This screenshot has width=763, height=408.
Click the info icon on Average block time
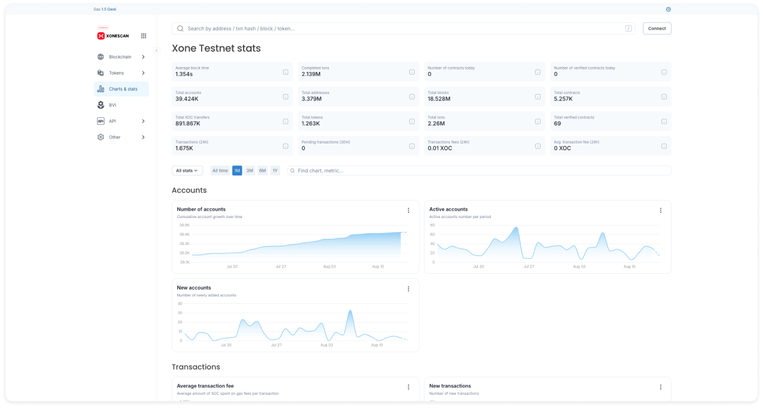pos(285,72)
